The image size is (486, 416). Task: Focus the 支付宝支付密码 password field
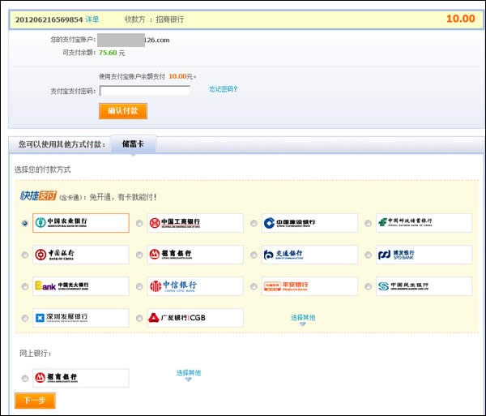[144, 91]
